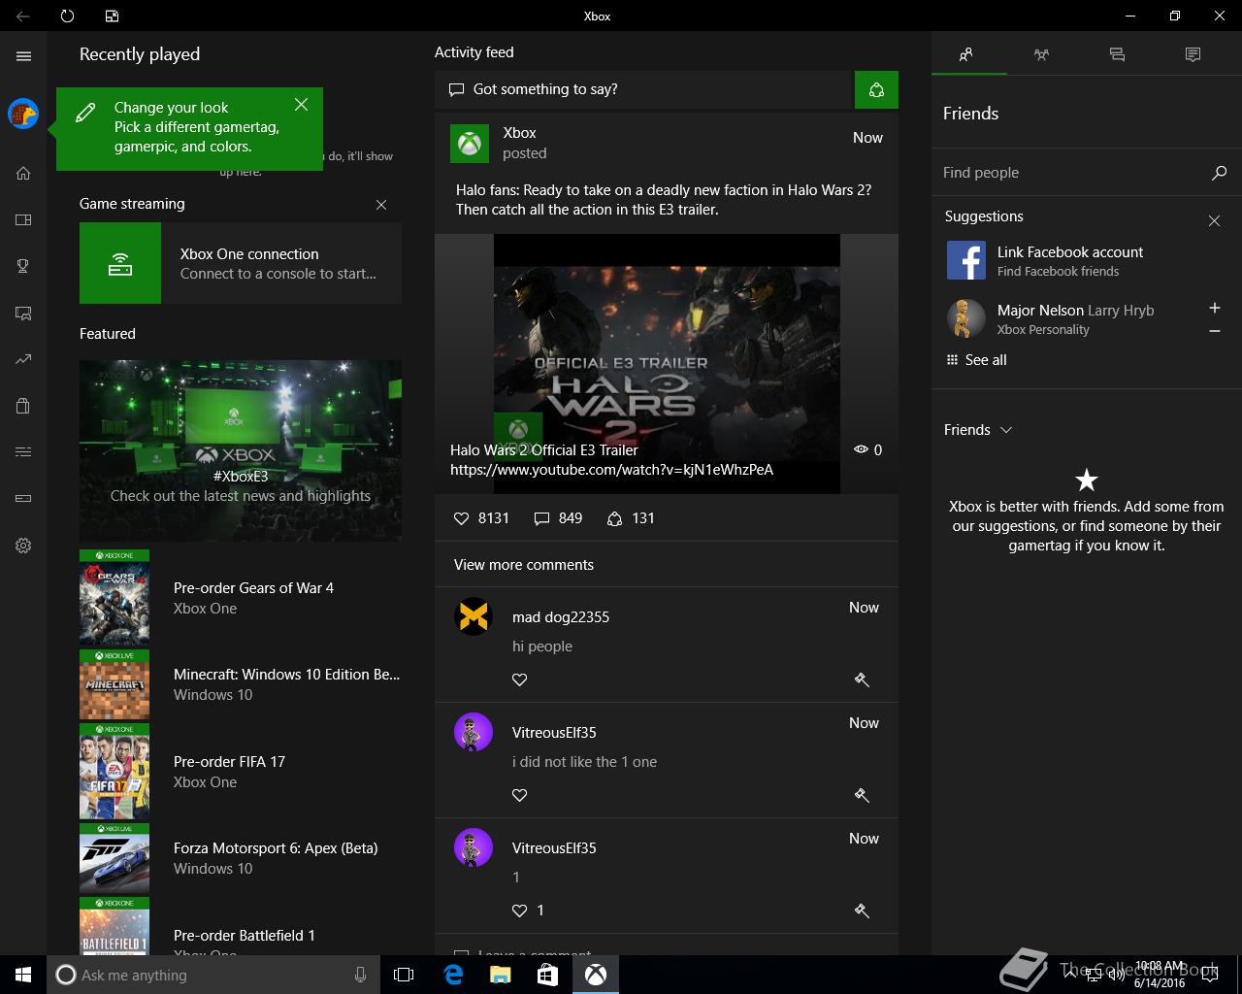The height and width of the screenshot is (994, 1242).
Task: Open Achievements trophy icon
Action: [x=23, y=266]
